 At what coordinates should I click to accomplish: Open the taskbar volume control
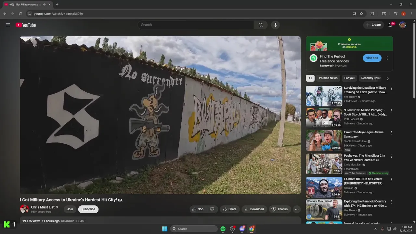click(x=395, y=229)
